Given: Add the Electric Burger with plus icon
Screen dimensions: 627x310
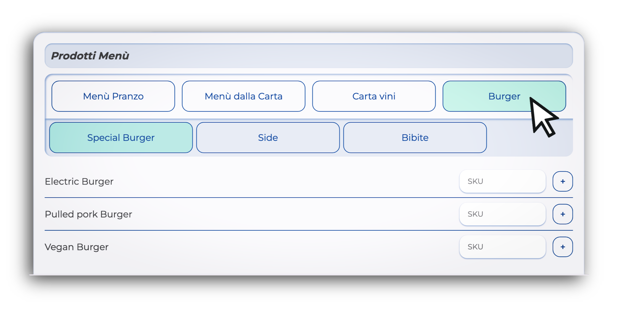Looking at the screenshot, I should [562, 182].
